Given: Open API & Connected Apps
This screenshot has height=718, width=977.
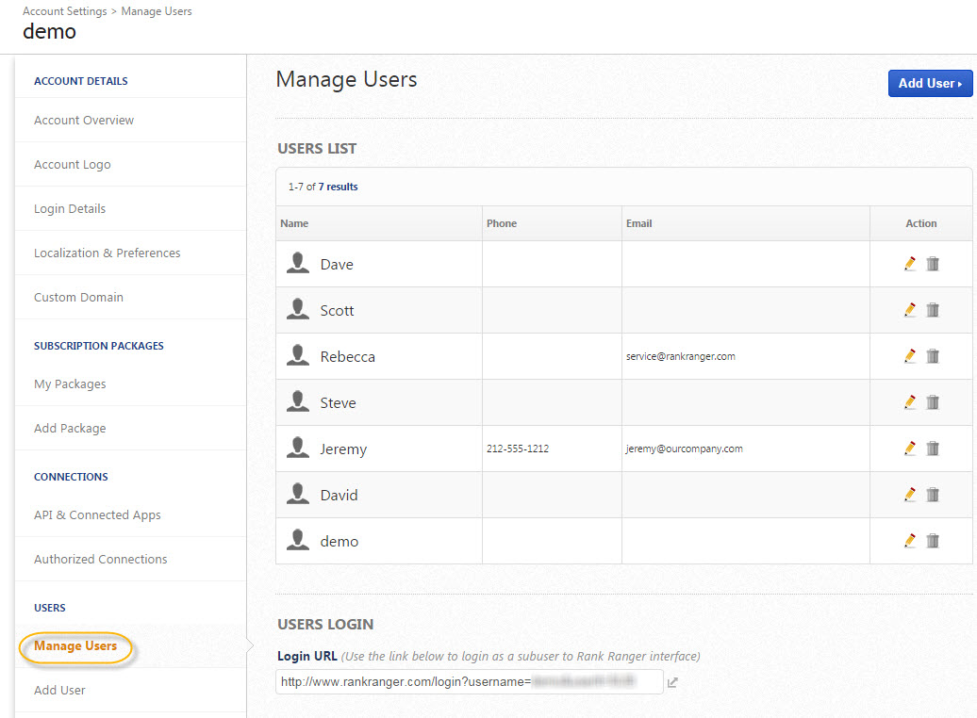Looking at the screenshot, I should pyautogui.click(x=97, y=515).
